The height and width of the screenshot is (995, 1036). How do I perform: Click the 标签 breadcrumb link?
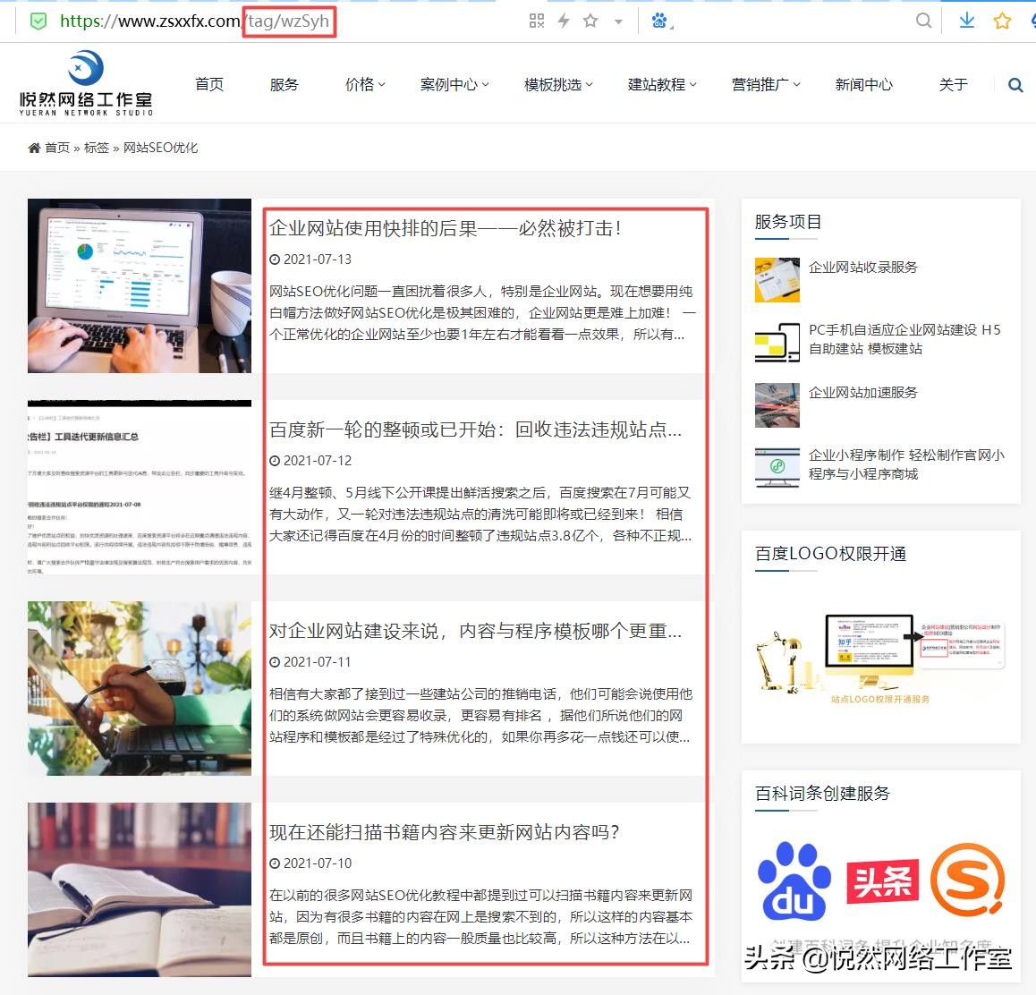tap(96, 148)
